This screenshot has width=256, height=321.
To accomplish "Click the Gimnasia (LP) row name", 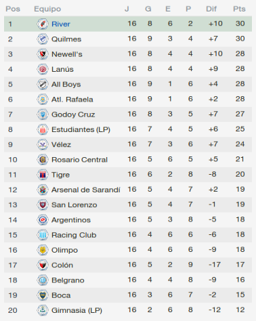I will [77, 310].
